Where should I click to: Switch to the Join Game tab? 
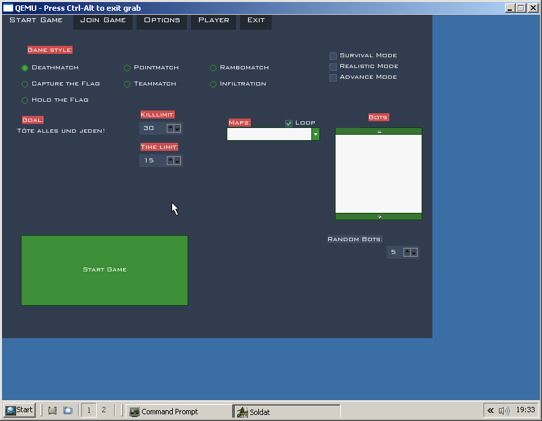(103, 20)
